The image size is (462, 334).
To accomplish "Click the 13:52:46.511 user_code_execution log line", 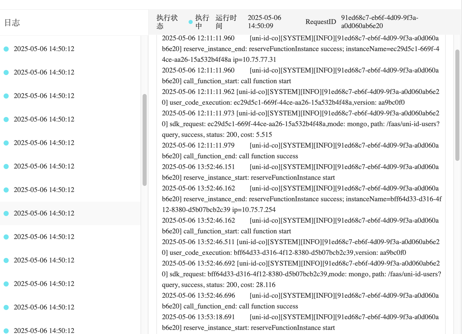I will click(301, 247).
